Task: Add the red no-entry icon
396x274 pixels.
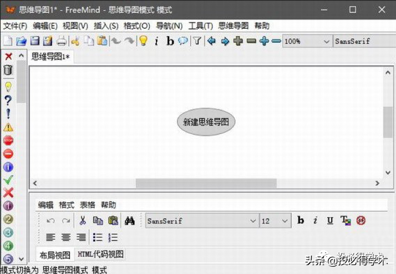Action: [8, 153]
